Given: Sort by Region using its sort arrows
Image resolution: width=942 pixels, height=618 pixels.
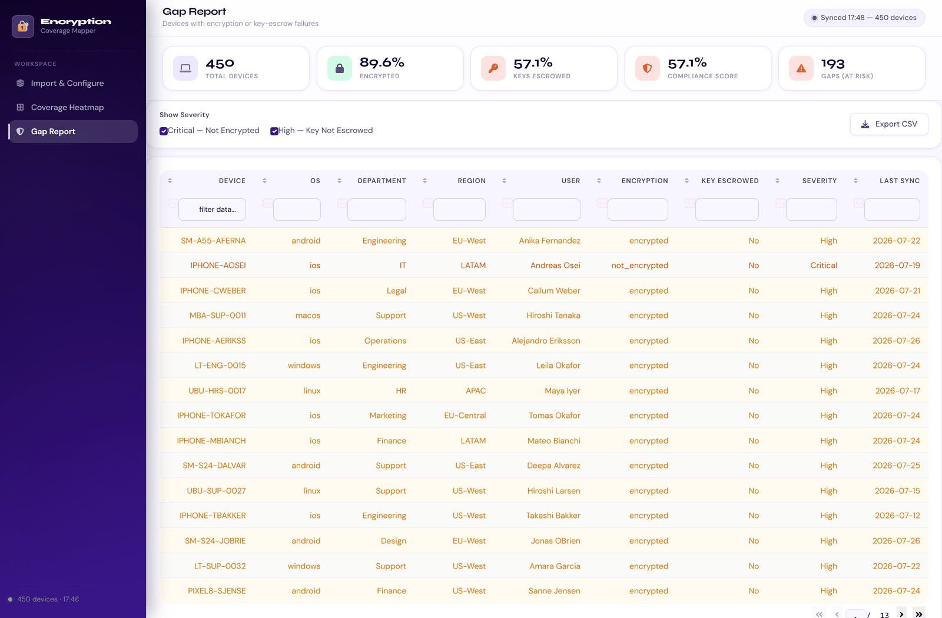Looking at the screenshot, I should point(425,181).
